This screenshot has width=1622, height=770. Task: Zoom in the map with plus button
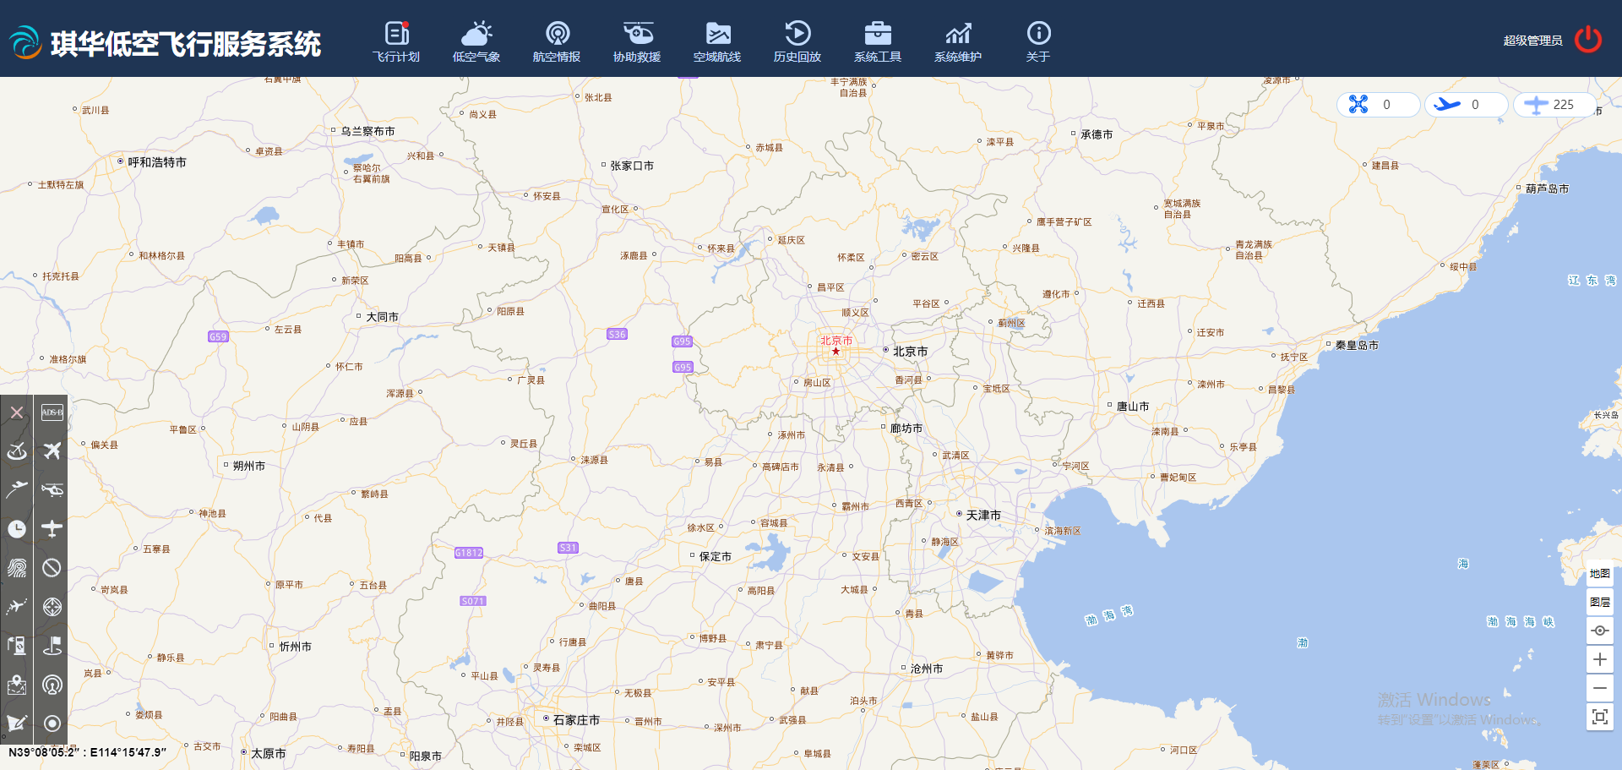[x=1599, y=659]
